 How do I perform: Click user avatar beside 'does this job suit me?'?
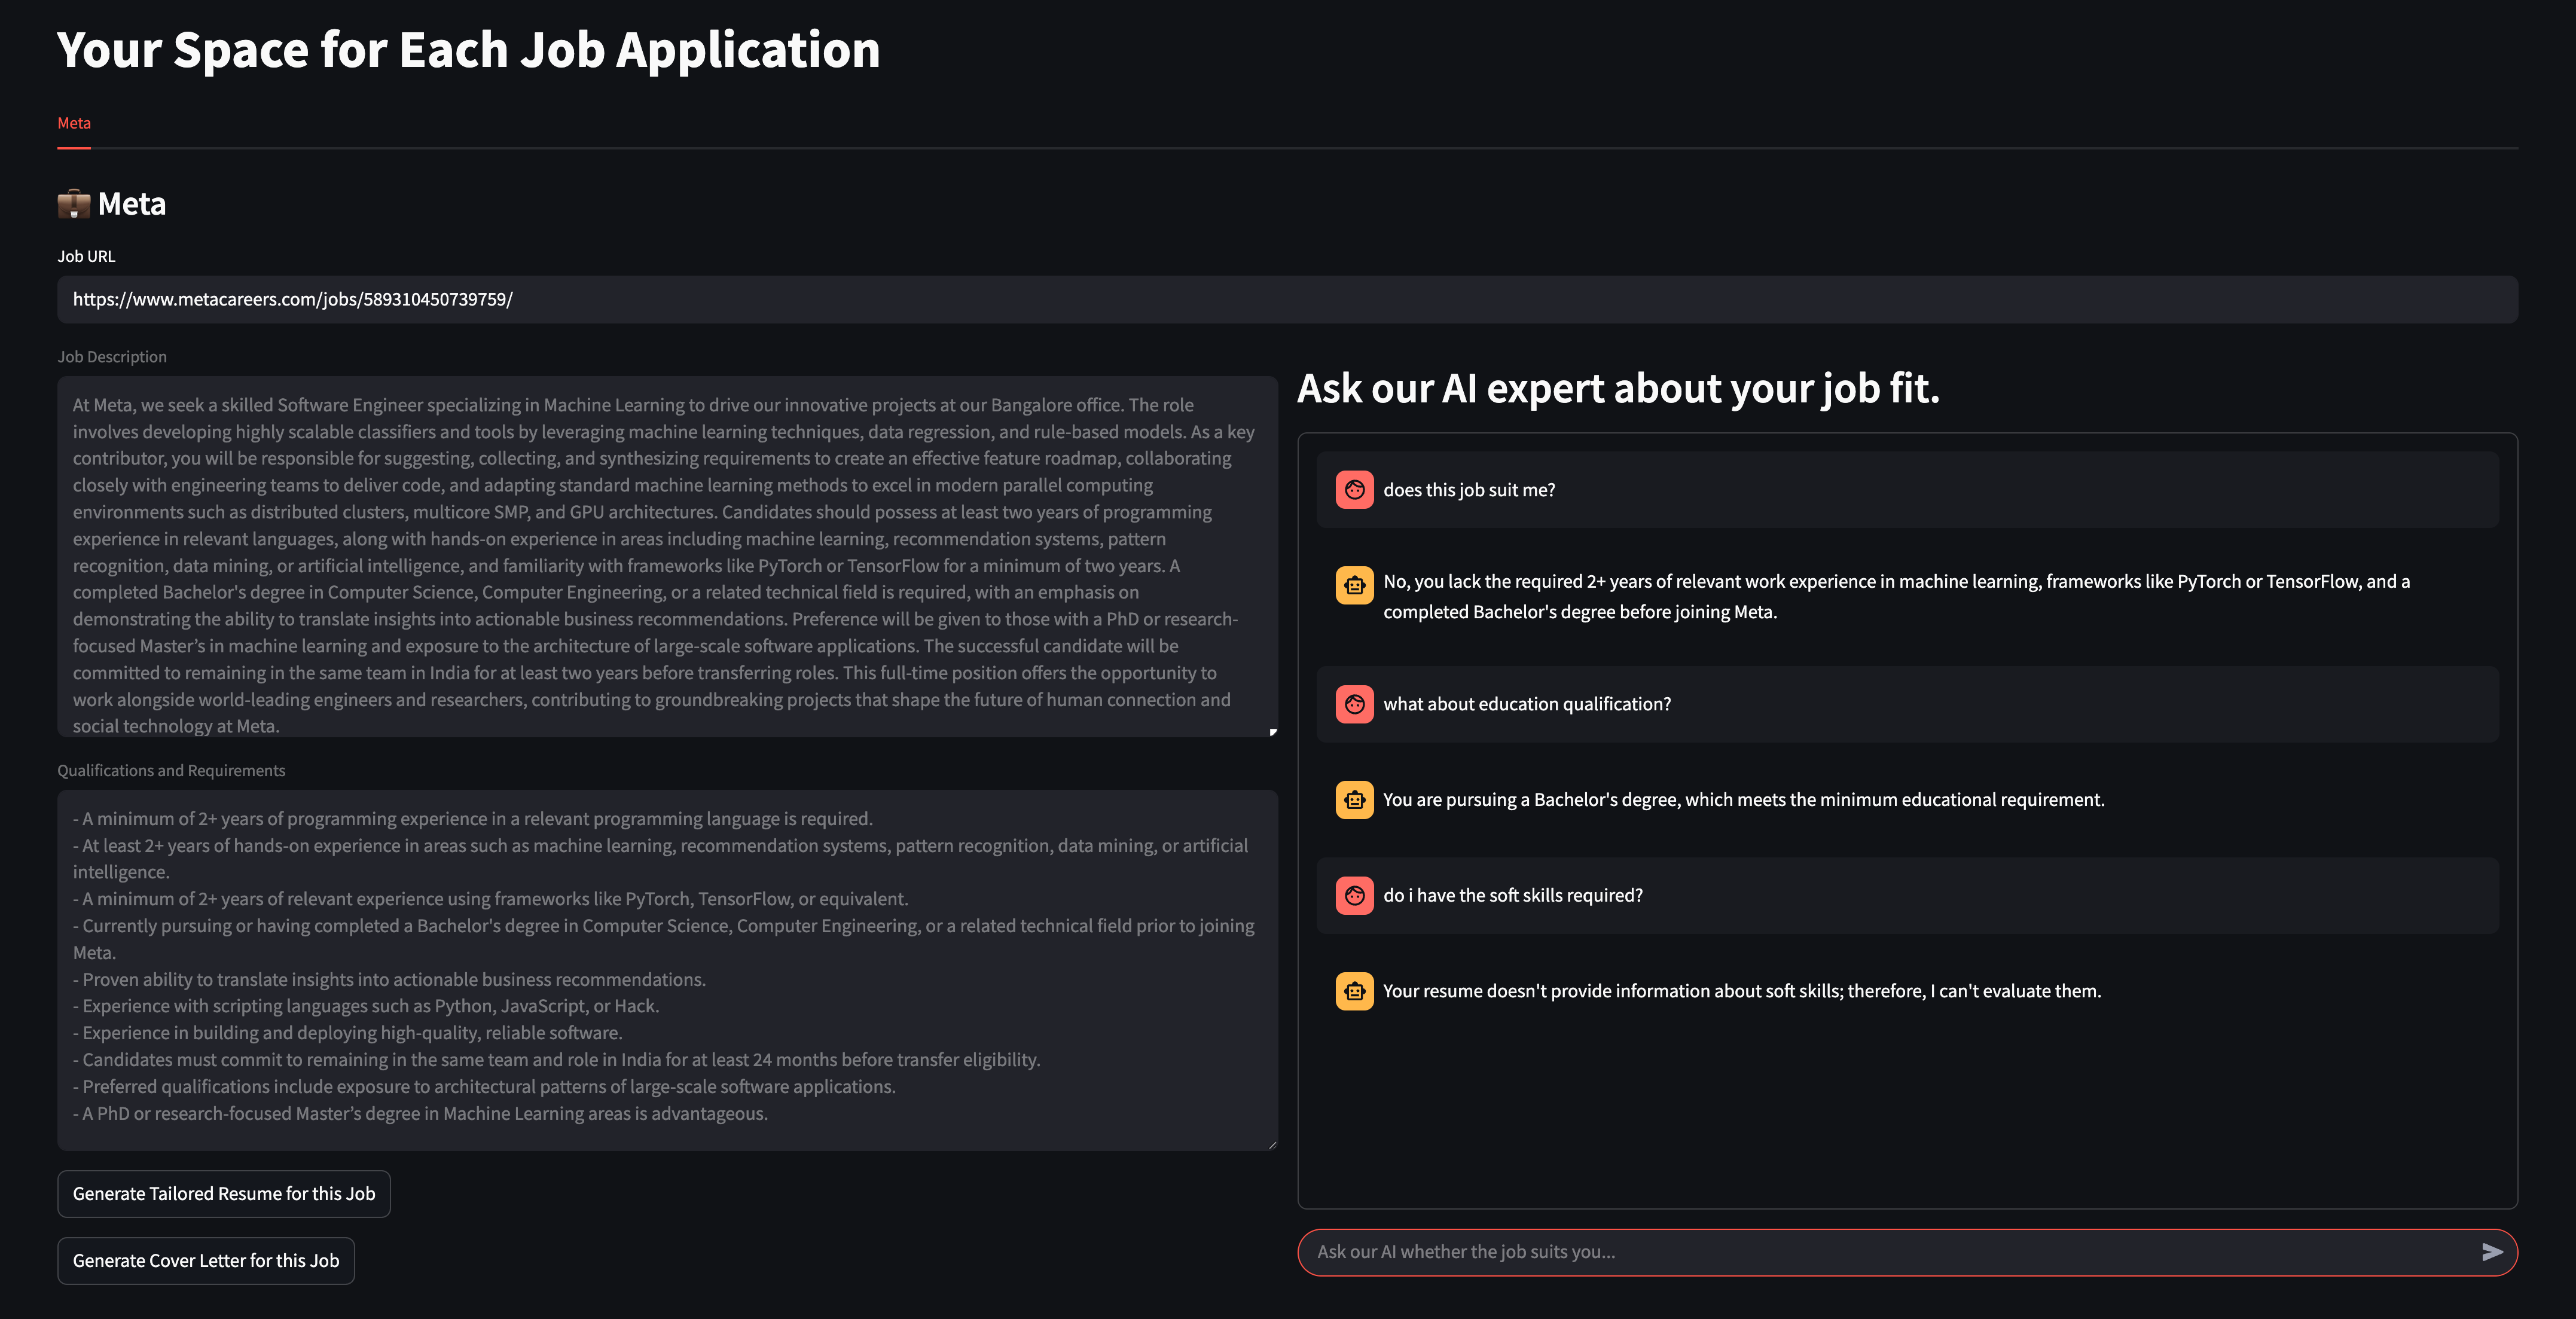pyautogui.click(x=1354, y=490)
